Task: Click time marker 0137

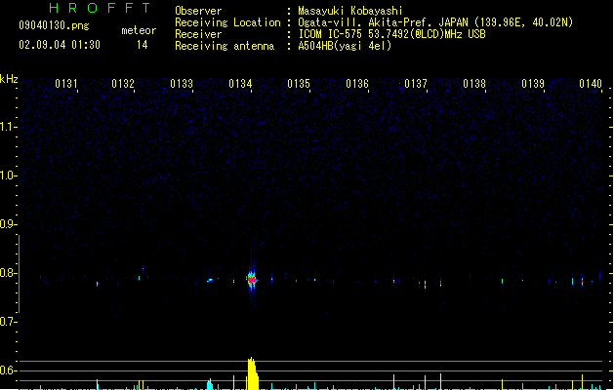Action: click(416, 84)
